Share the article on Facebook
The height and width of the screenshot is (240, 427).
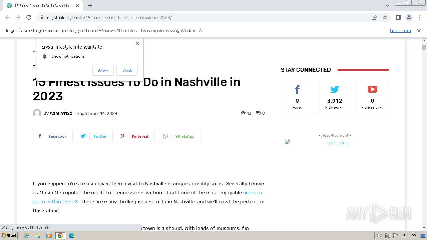point(53,136)
